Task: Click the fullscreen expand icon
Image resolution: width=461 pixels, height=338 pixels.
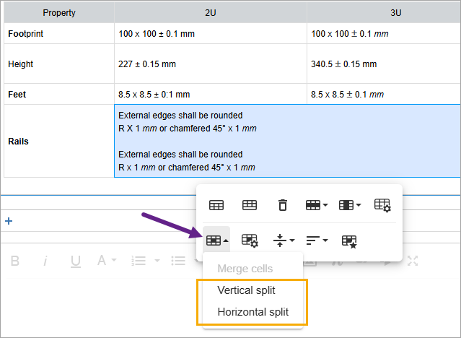Action: coord(413,261)
